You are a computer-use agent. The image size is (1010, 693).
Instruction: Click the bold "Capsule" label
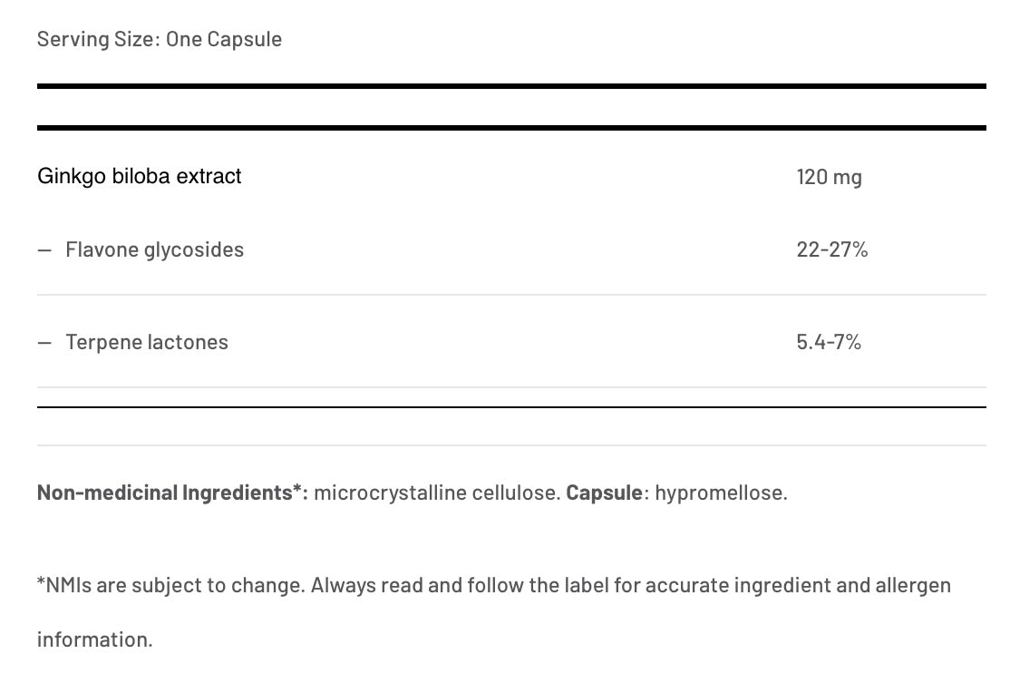604,493
